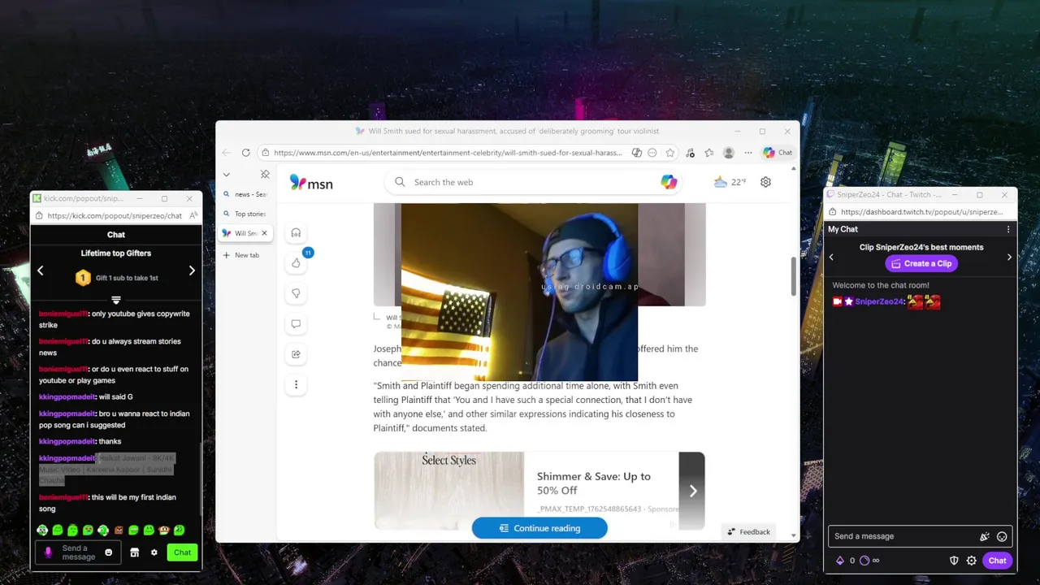Click the MSN logo
This screenshot has width=1040, height=585.
(x=311, y=183)
